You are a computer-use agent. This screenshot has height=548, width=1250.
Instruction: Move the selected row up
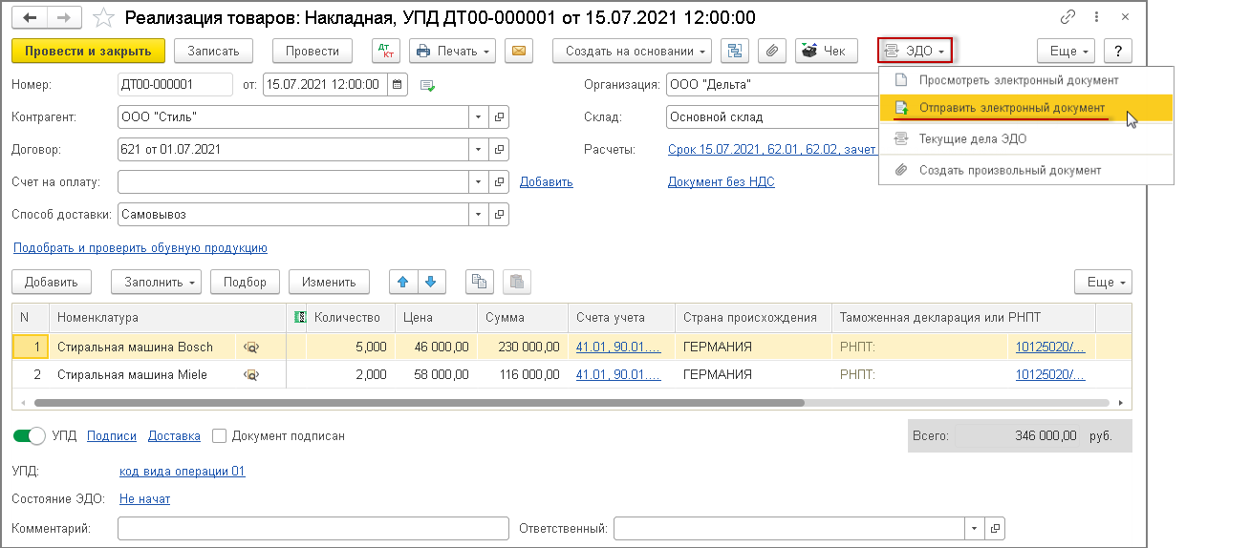point(402,281)
